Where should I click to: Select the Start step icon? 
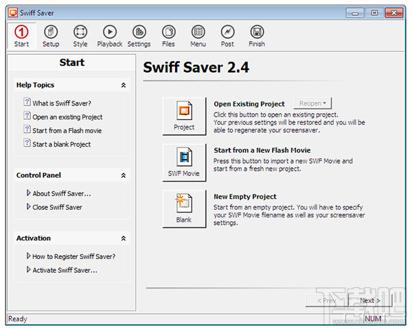(21, 36)
